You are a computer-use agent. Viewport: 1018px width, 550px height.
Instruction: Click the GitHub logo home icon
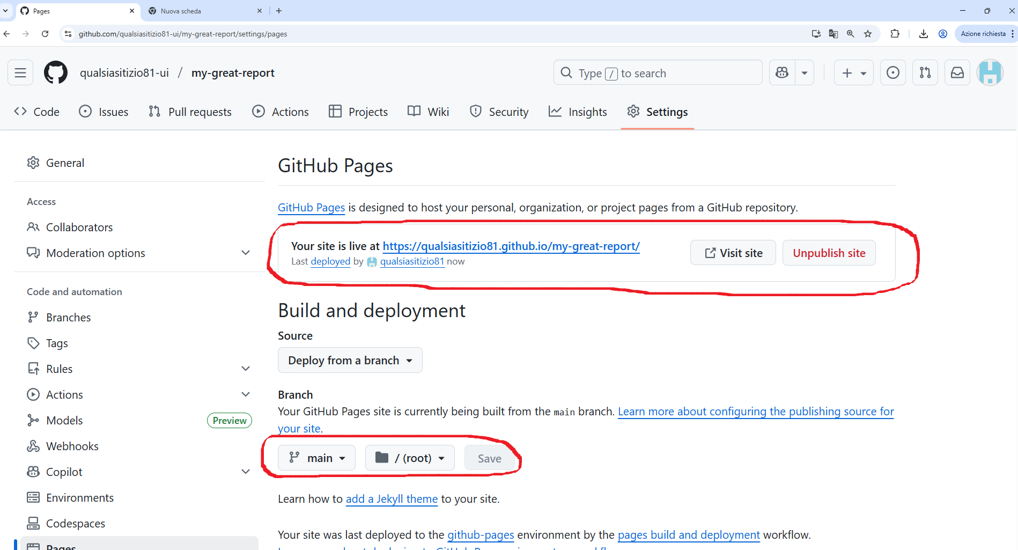(x=56, y=72)
